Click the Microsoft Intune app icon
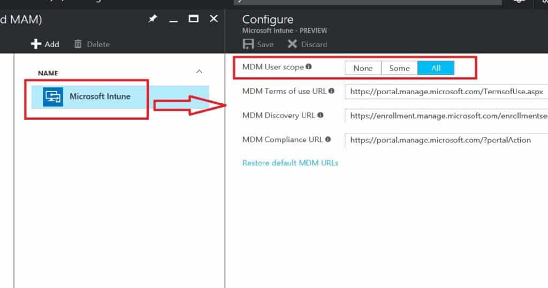This screenshot has height=288, width=548. coord(53,96)
